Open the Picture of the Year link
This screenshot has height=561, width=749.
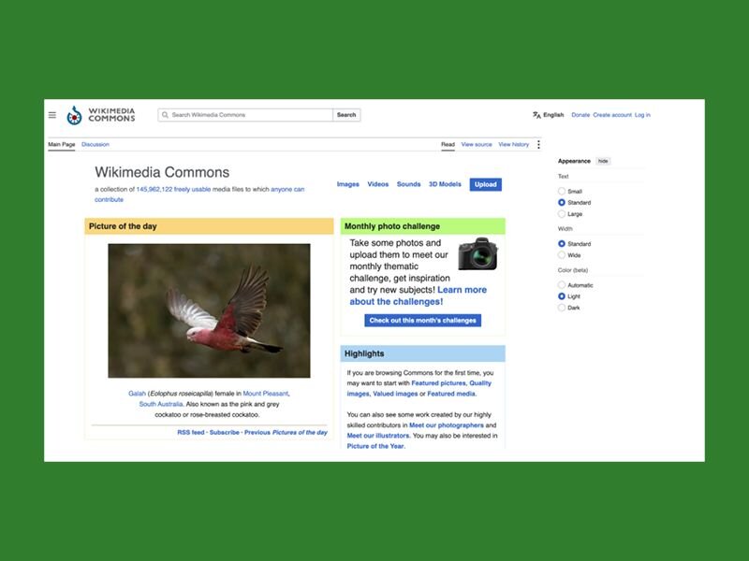(x=375, y=446)
